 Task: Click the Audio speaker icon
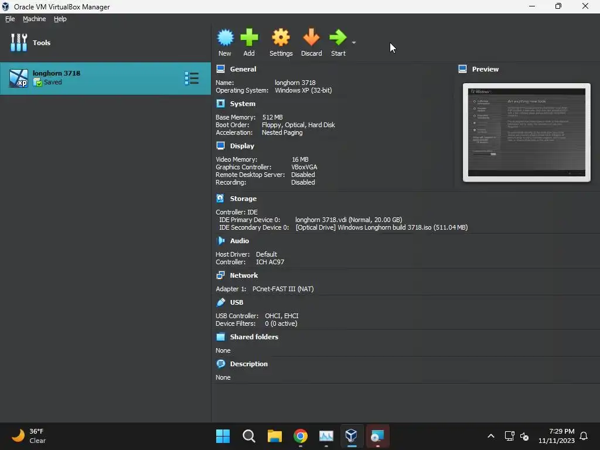[220, 240]
